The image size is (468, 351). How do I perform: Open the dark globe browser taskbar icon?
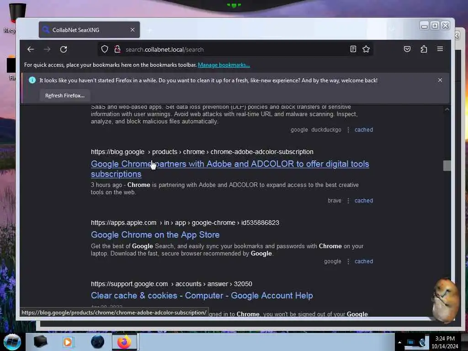pos(98,342)
